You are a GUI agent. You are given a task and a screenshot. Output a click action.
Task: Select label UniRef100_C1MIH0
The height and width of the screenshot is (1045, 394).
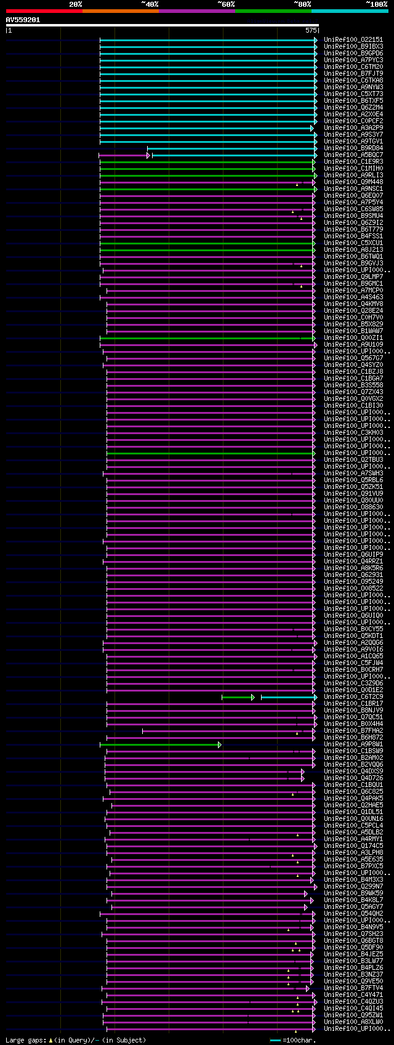tap(353, 168)
